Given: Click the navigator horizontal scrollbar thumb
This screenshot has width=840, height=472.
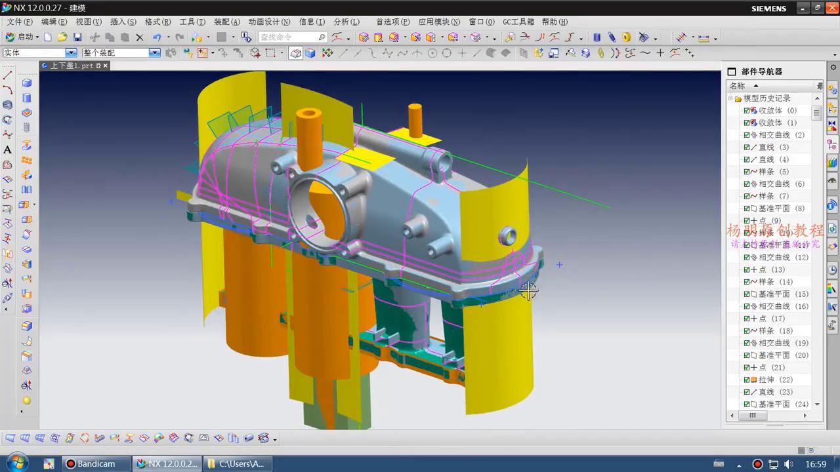Looking at the screenshot, I should point(753,416).
